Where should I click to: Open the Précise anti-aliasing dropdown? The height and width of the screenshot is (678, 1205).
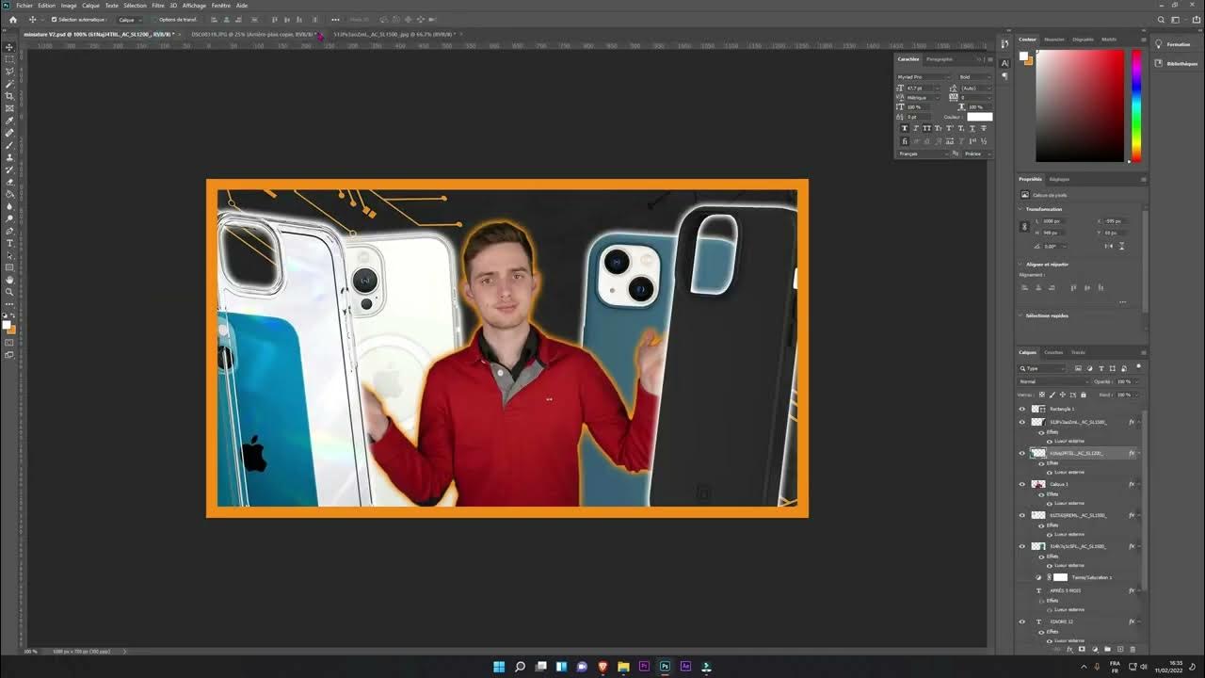(x=976, y=153)
